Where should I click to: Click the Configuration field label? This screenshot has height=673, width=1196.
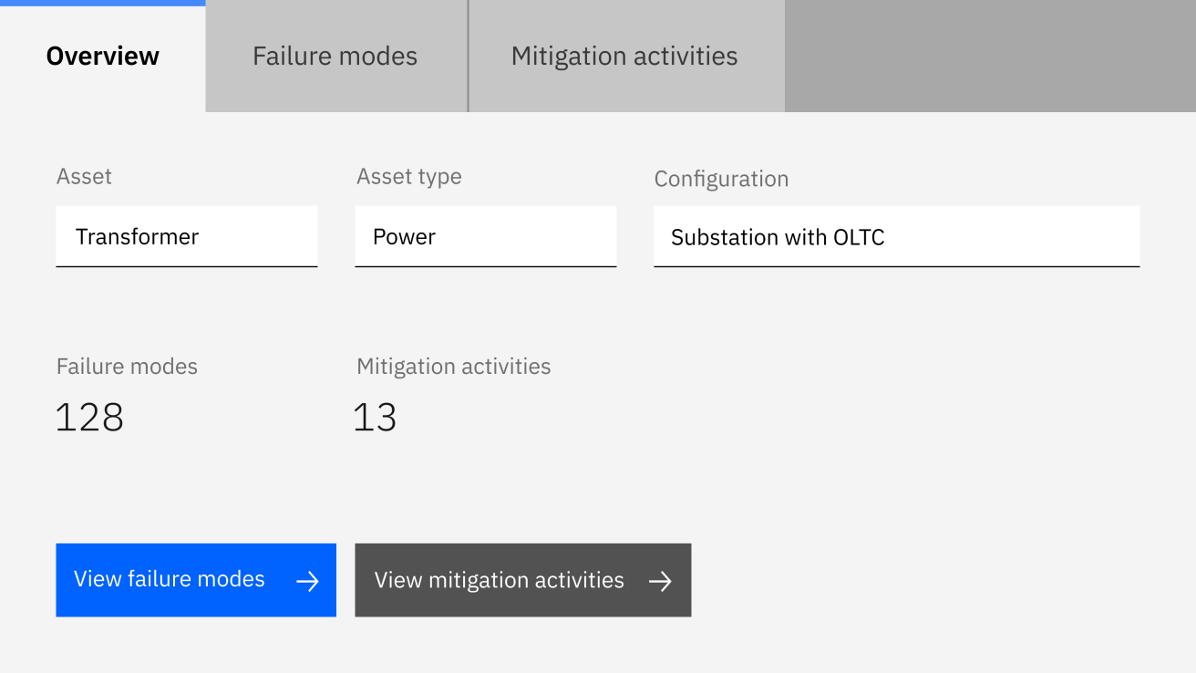721,179
